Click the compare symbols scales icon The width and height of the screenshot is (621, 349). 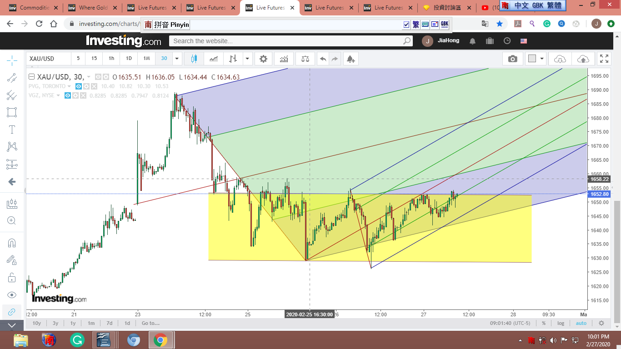(x=305, y=59)
